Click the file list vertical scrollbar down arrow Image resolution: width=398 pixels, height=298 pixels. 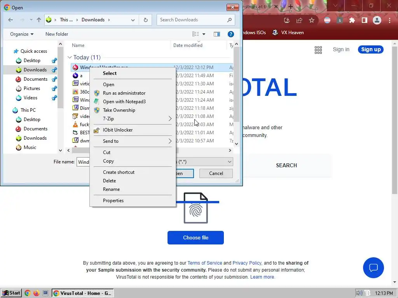tap(237, 144)
